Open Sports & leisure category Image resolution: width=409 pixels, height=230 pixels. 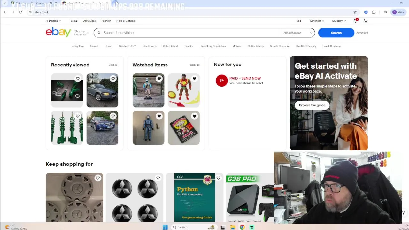280,46
